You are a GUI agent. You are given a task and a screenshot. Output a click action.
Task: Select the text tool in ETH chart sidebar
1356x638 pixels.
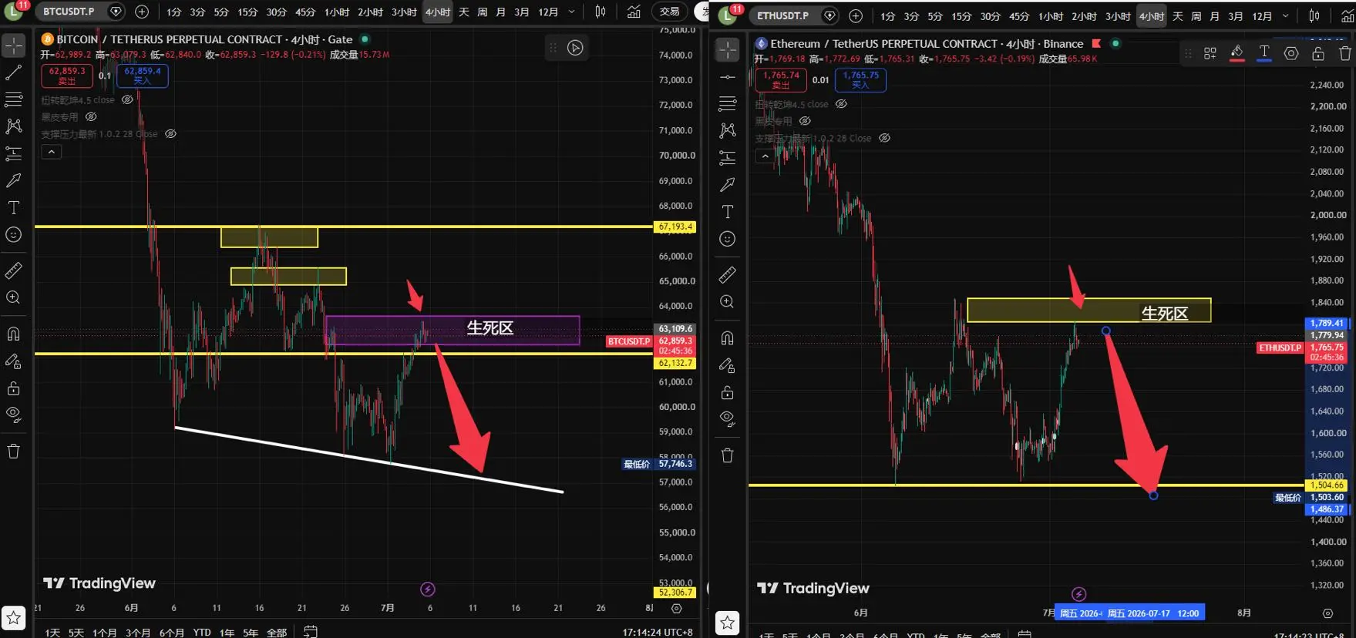click(728, 212)
